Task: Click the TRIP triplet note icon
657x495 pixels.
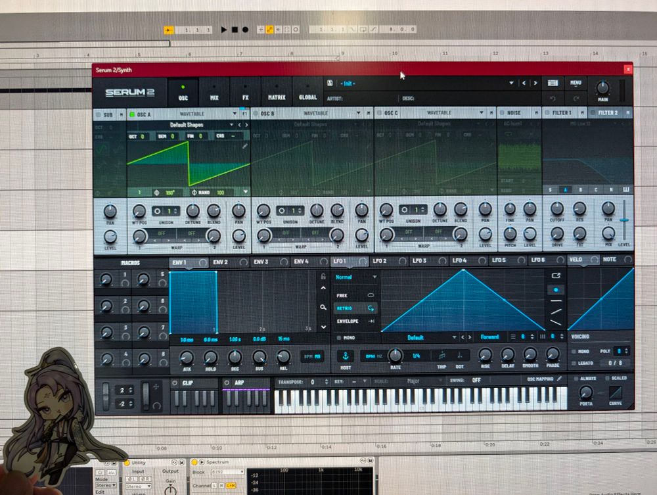Action: 442,356
